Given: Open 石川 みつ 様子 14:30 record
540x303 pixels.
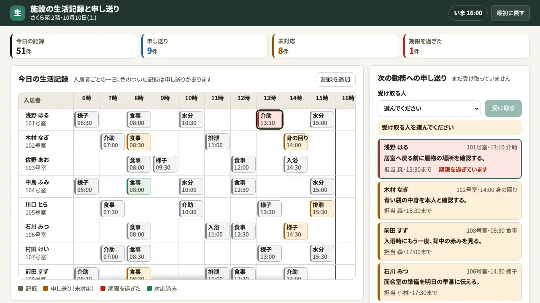Looking at the screenshot, I should 296,231.
